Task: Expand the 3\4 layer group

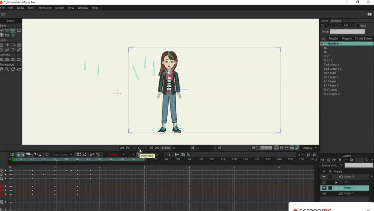Action: click(x=336, y=182)
